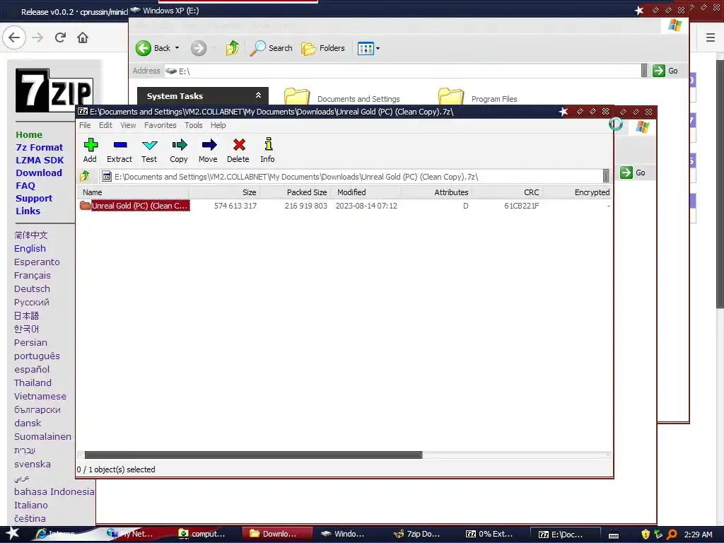Click the 7z Format link

coord(40,147)
